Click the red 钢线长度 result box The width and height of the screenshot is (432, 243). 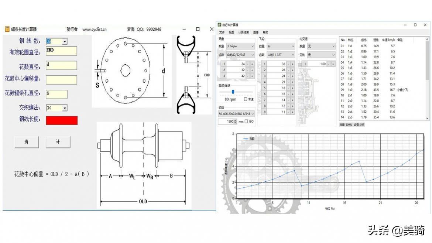coord(62,120)
